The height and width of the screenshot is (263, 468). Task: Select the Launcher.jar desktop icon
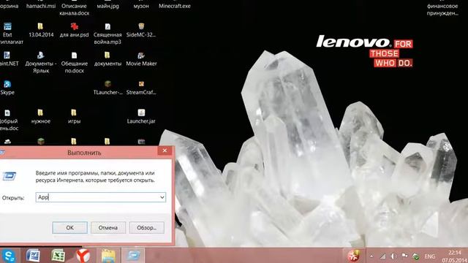pyautogui.click(x=141, y=113)
